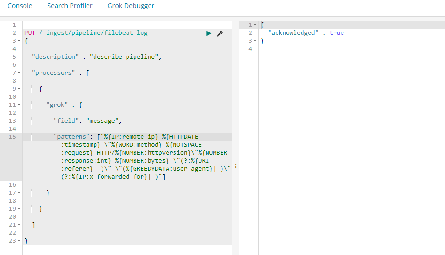Image resolution: width=445 pixels, height=255 pixels.
Task: Collapse the request body at line 3
Action: (19, 41)
